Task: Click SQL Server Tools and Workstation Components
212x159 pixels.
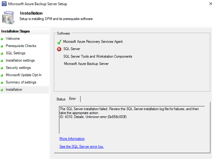Action: pyautogui.click(x=98, y=56)
